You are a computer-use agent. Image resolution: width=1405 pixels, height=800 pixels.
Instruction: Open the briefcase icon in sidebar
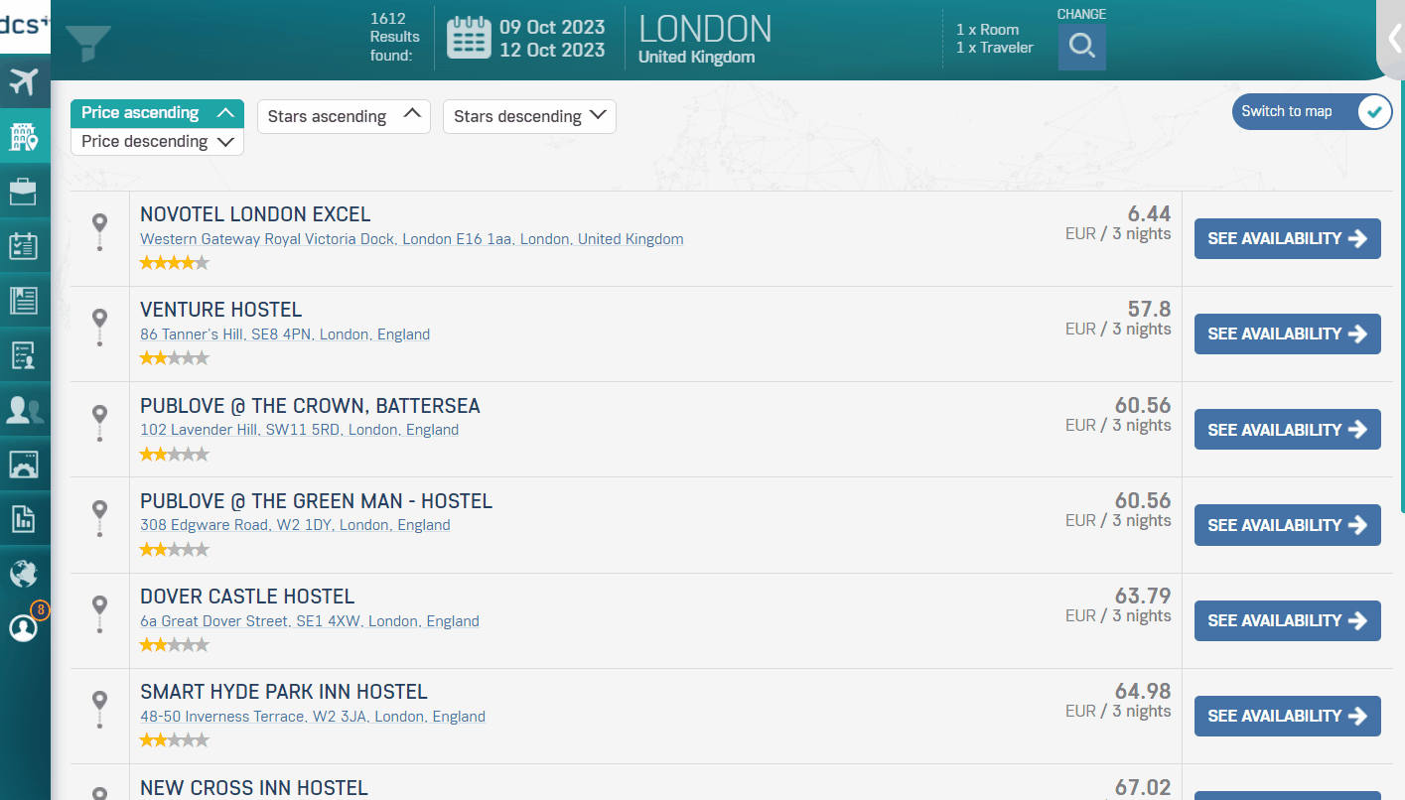[24, 191]
